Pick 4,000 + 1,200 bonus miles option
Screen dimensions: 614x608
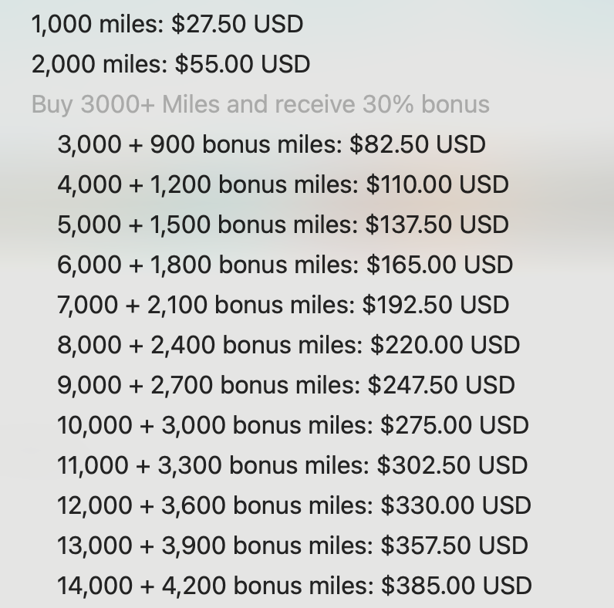coord(283,184)
